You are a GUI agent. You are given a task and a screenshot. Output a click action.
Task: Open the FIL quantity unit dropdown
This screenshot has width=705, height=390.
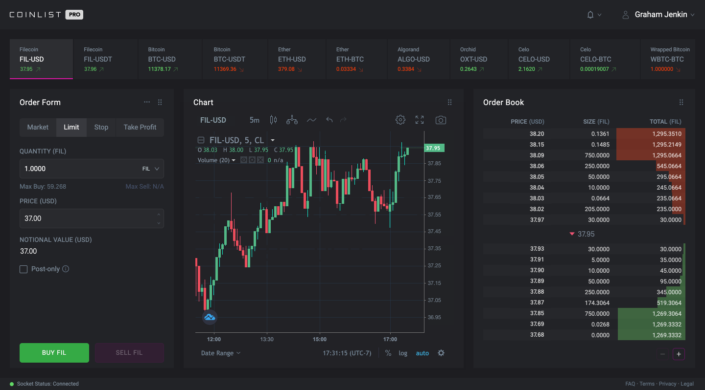(151, 169)
